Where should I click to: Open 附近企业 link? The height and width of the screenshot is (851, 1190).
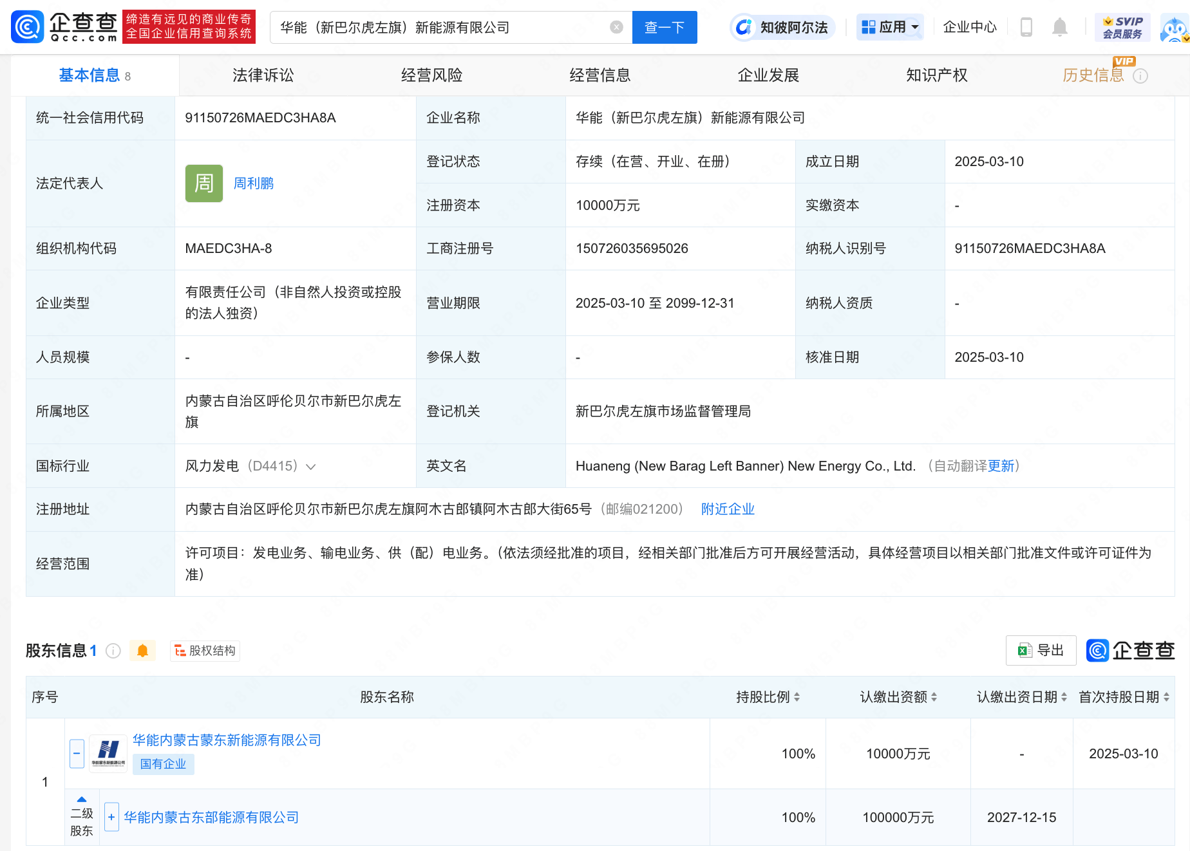(728, 509)
